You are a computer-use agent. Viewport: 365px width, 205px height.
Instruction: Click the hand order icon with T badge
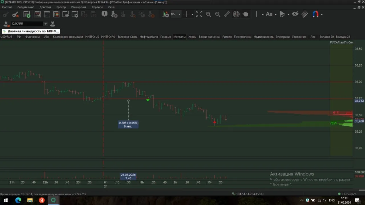pyautogui.click(x=114, y=14)
